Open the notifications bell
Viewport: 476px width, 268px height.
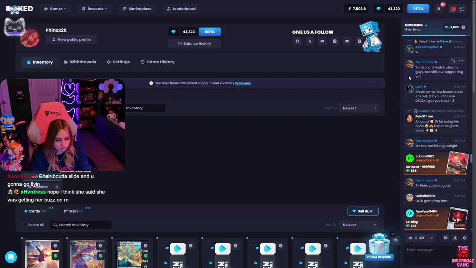coord(439,9)
